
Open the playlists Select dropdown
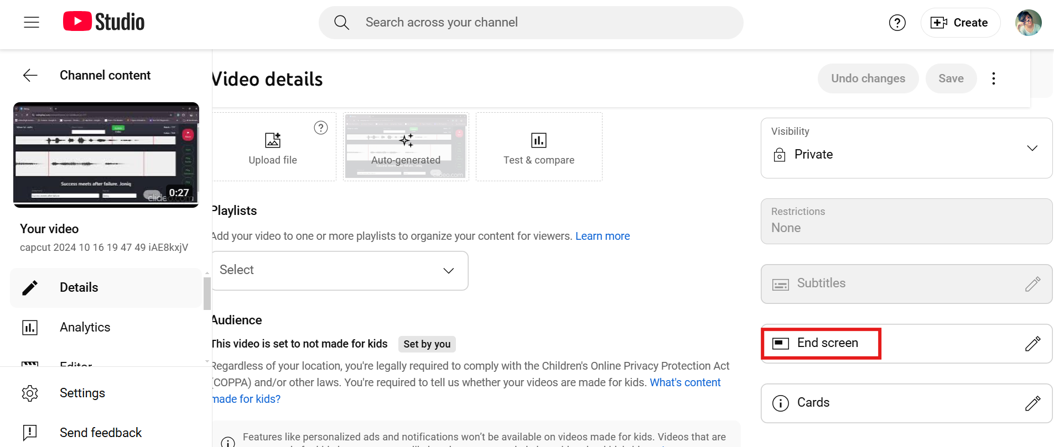click(x=339, y=270)
